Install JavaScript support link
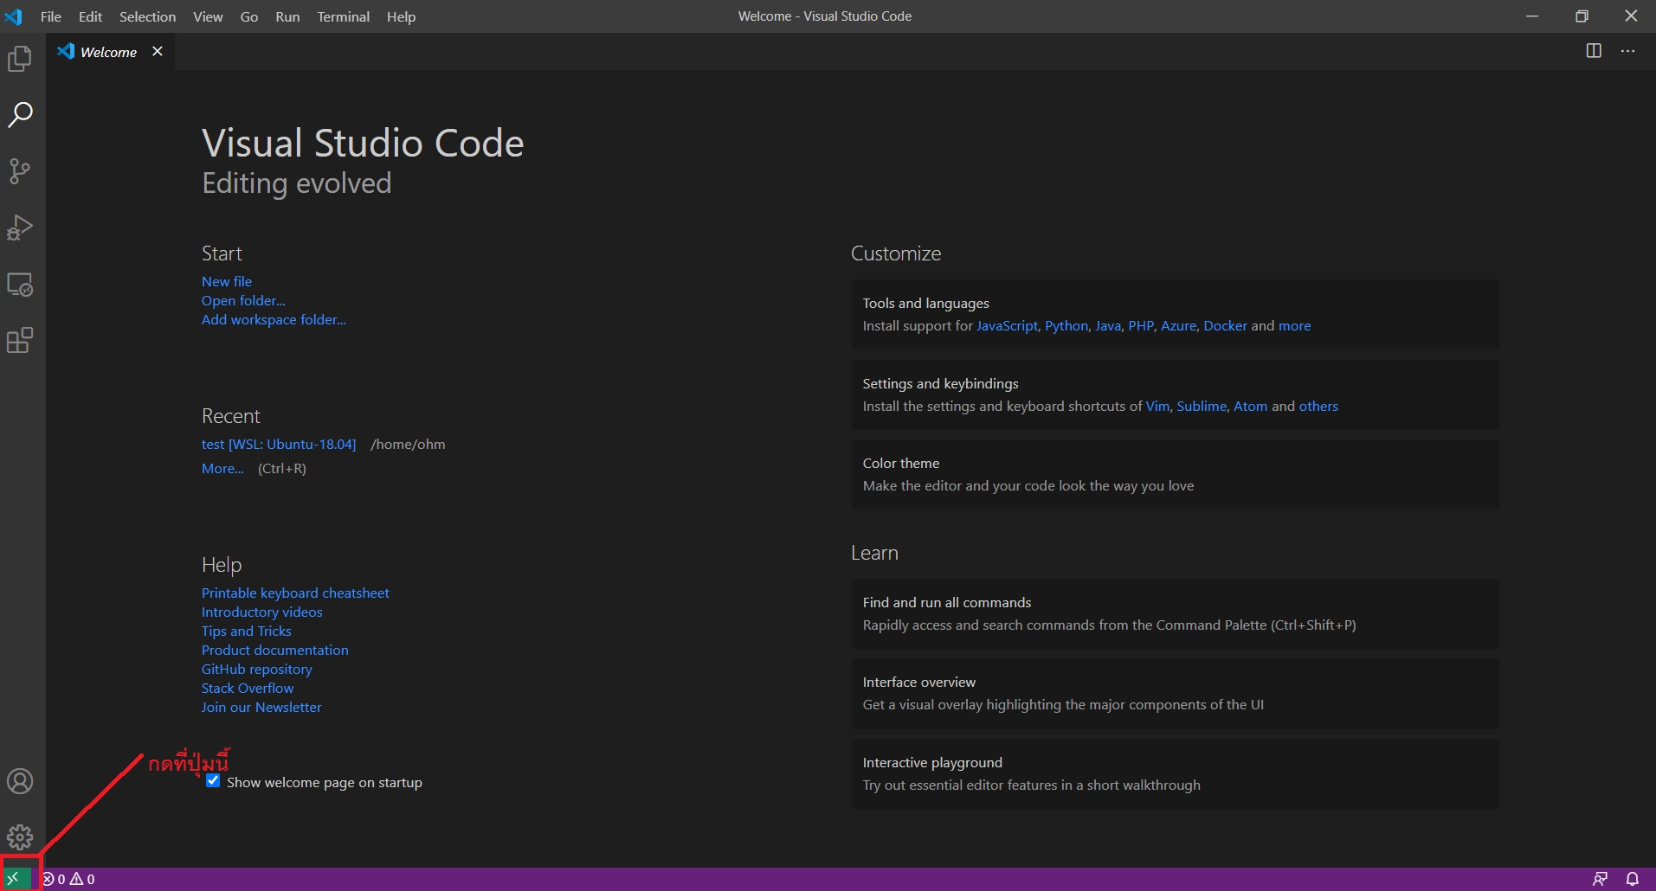The height and width of the screenshot is (891, 1656). click(x=1007, y=326)
